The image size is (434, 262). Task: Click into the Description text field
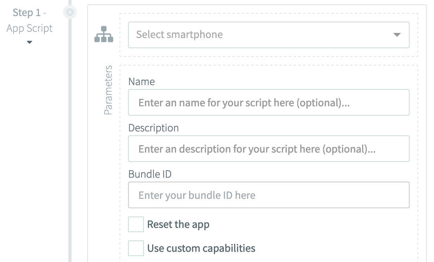point(268,149)
